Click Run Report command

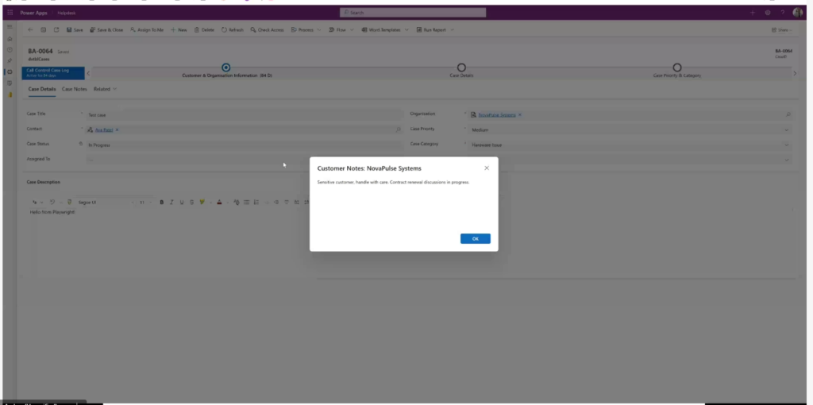tap(431, 30)
